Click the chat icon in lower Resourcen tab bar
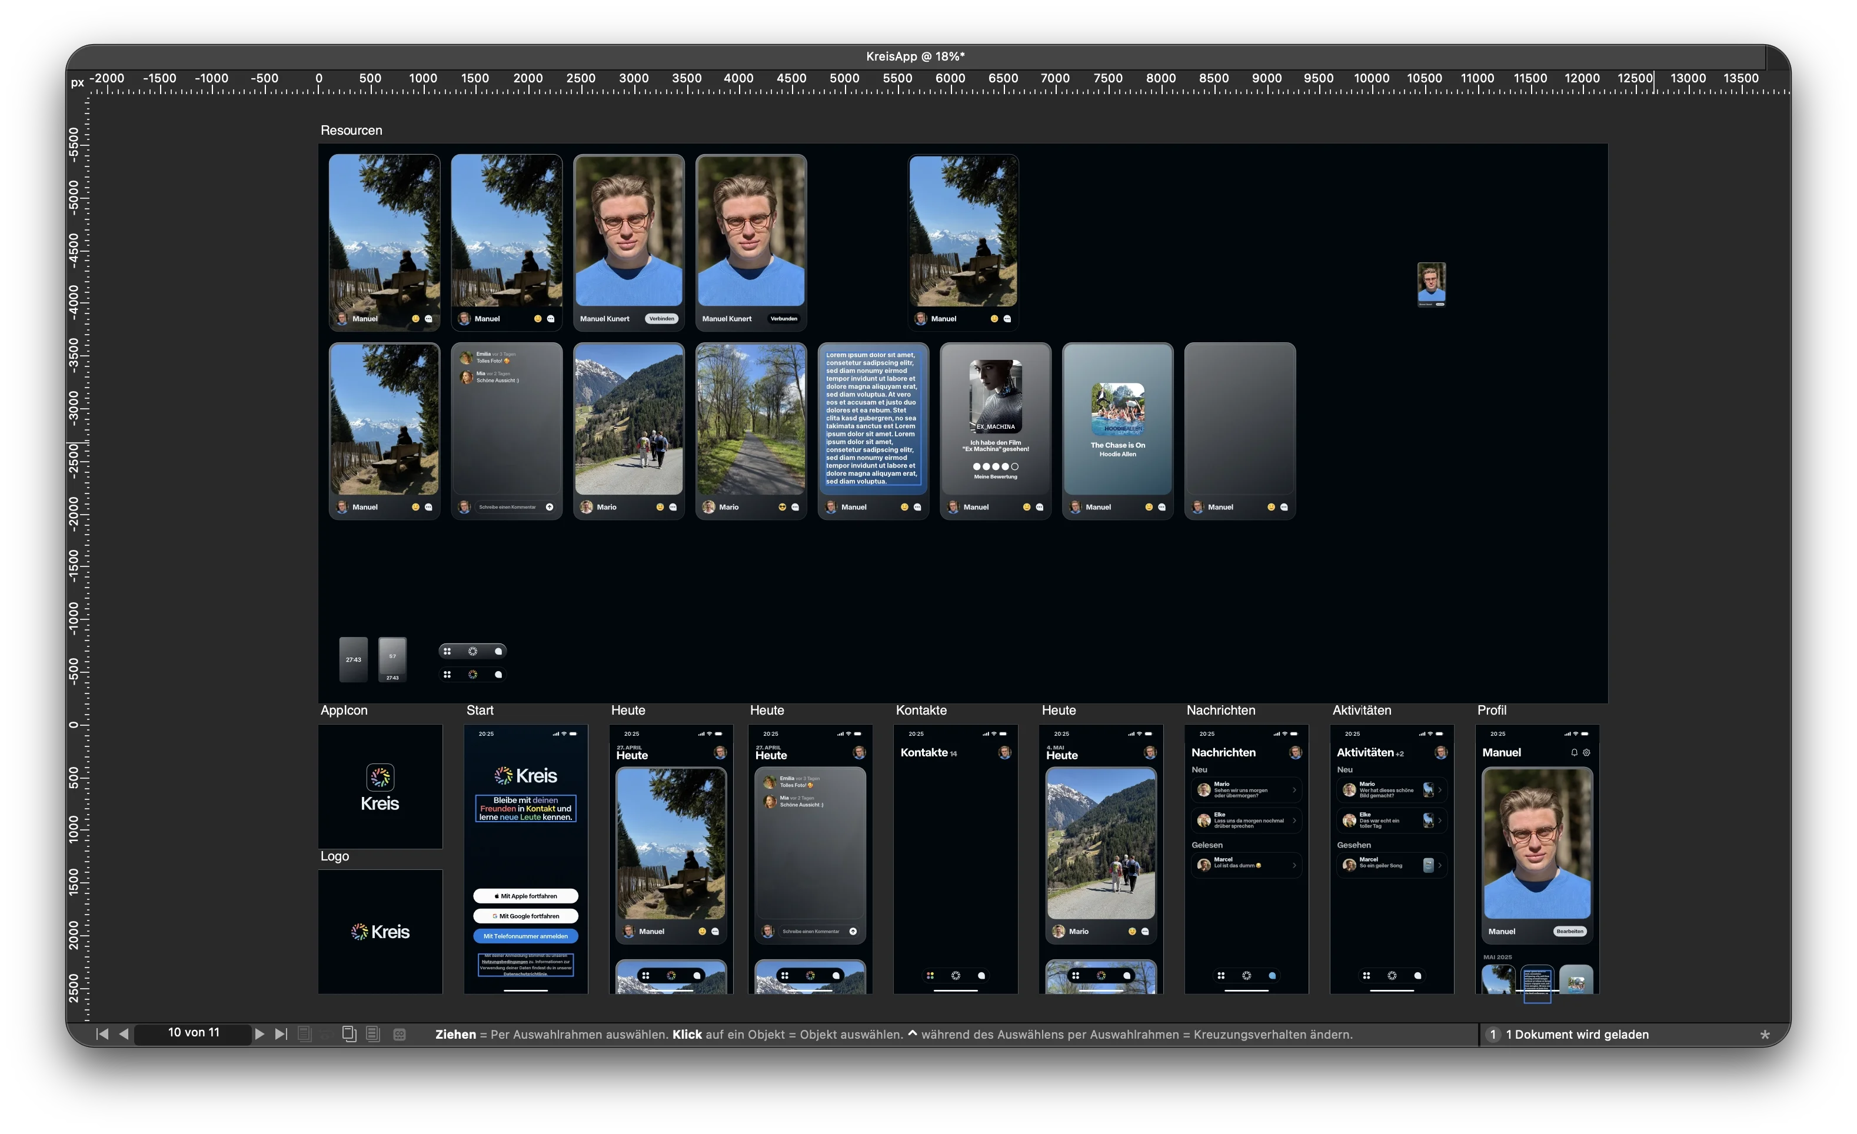The height and width of the screenshot is (1134, 1857). point(498,675)
